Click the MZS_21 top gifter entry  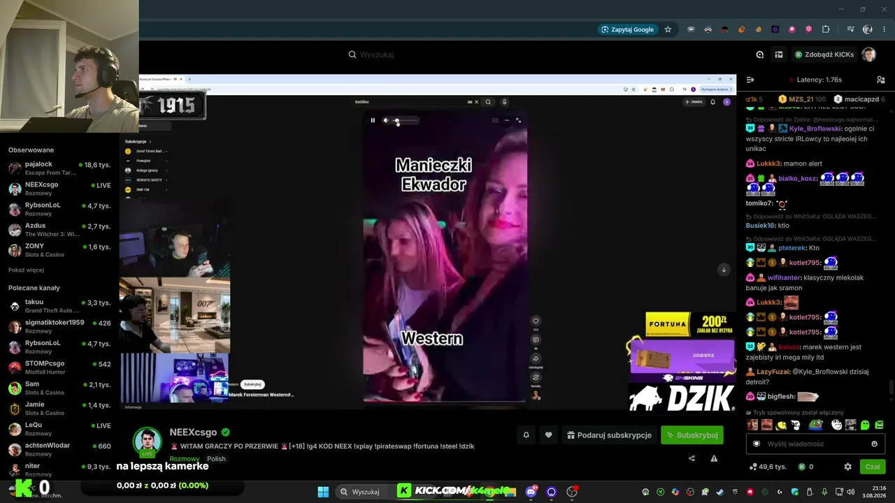tap(803, 99)
